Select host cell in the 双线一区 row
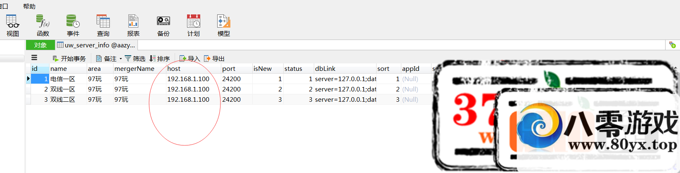Image resolution: width=680 pixels, height=173 pixels. (x=188, y=89)
